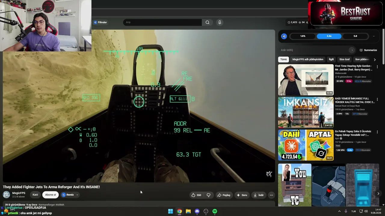Click the video title about Fighter Jets

[x=51, y=187]
